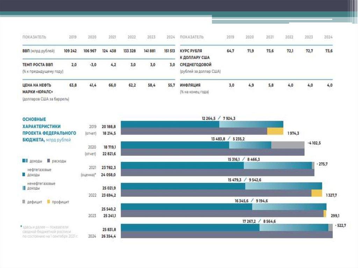Click the 2024 expenses bar
The width and height of the screenshot is (358, 268).
coord(227,235)
